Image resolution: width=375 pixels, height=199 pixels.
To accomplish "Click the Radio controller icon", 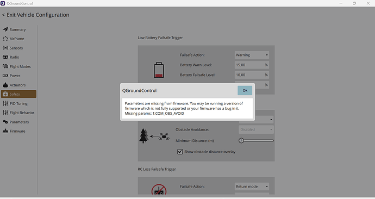I will pyautogui.click(x=5, y=57).
